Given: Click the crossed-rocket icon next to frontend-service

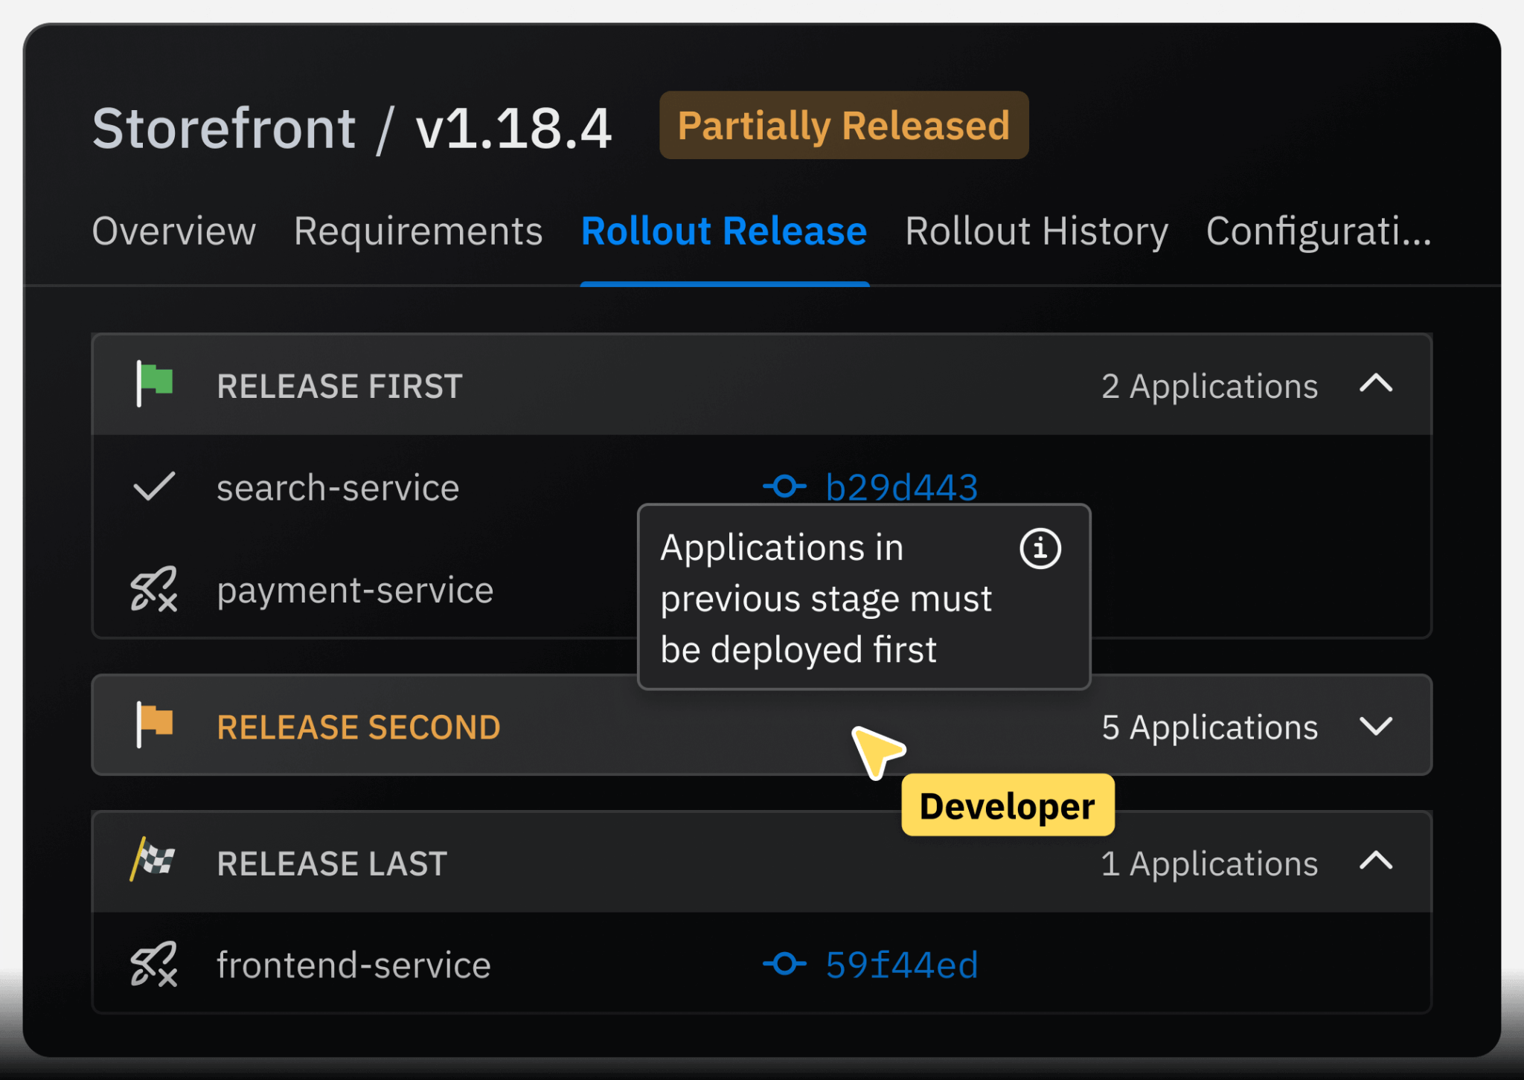Looking at the screenshot, I should click(x=154, y=965).
